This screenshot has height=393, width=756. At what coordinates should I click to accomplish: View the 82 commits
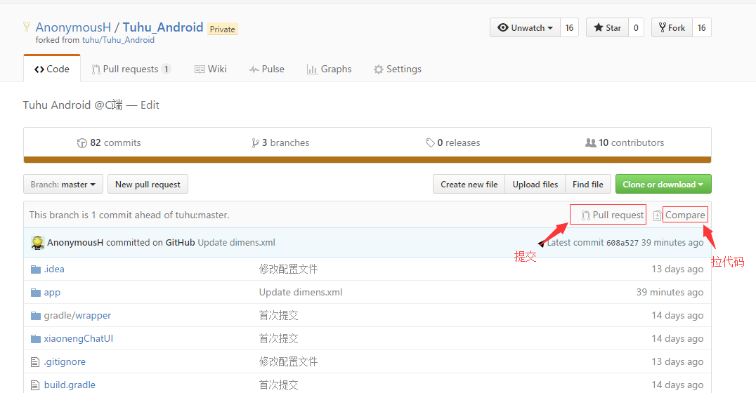click(110, 143)
